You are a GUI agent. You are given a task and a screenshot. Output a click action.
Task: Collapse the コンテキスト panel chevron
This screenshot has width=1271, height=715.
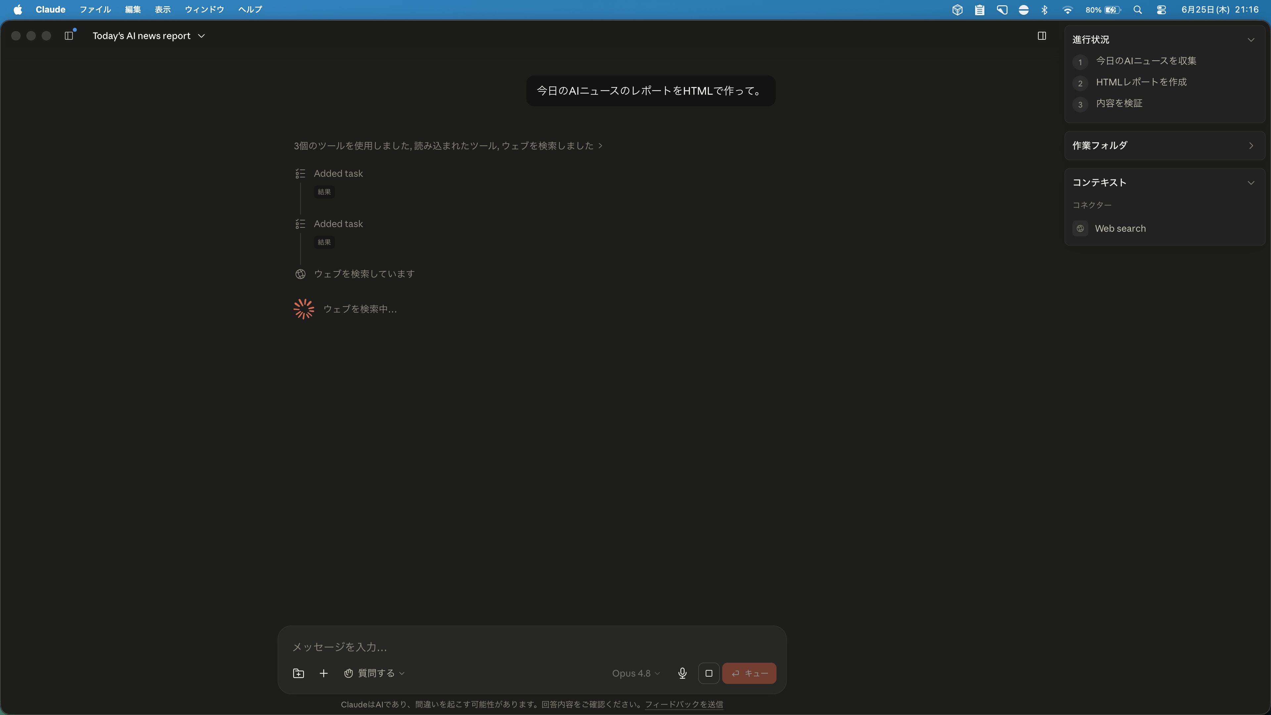tap(1251, 183)
